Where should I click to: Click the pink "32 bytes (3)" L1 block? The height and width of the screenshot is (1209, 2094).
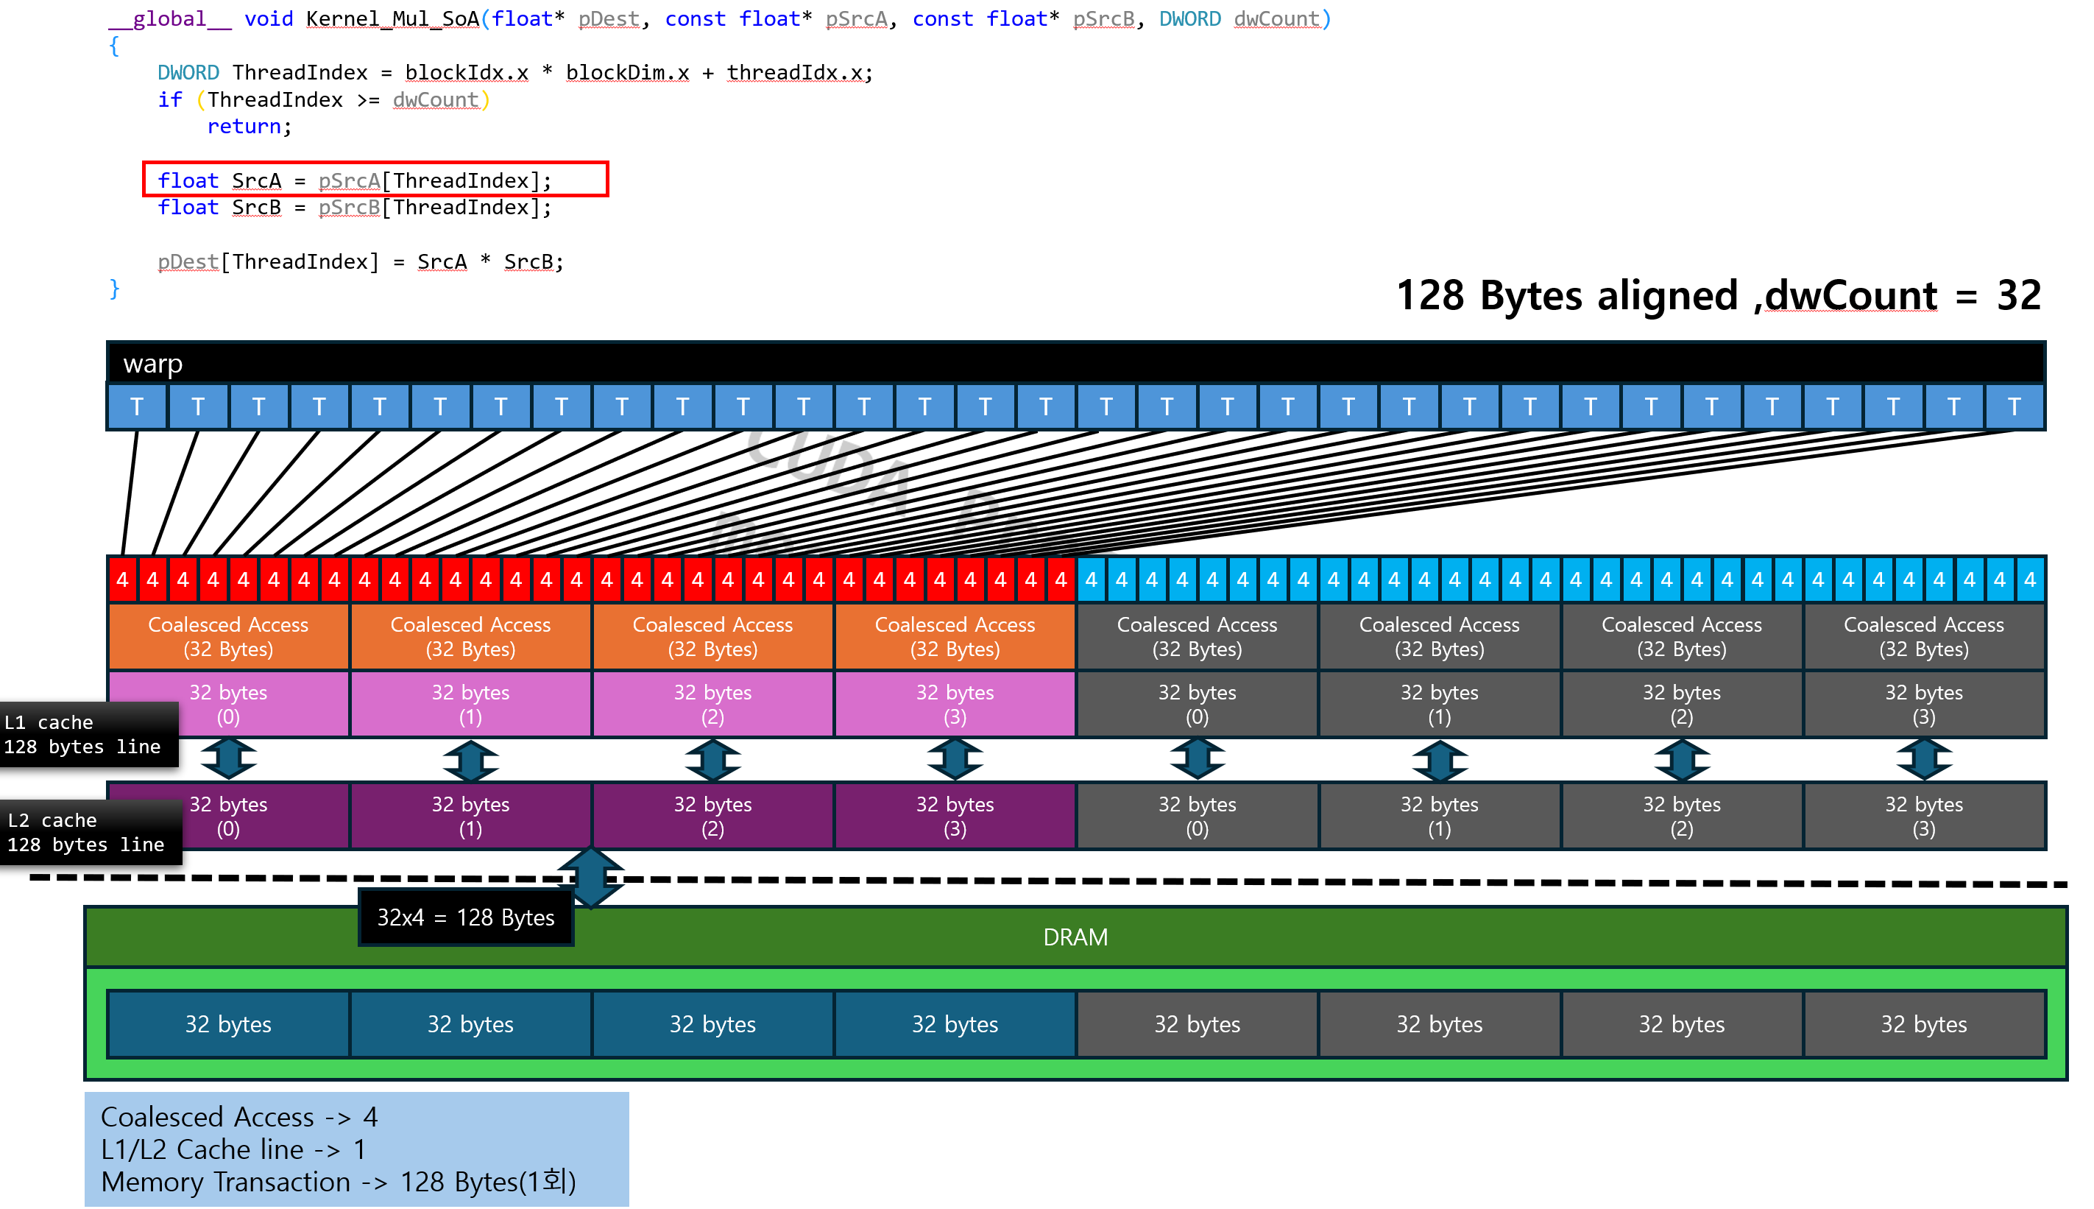(x=955, y=704)
